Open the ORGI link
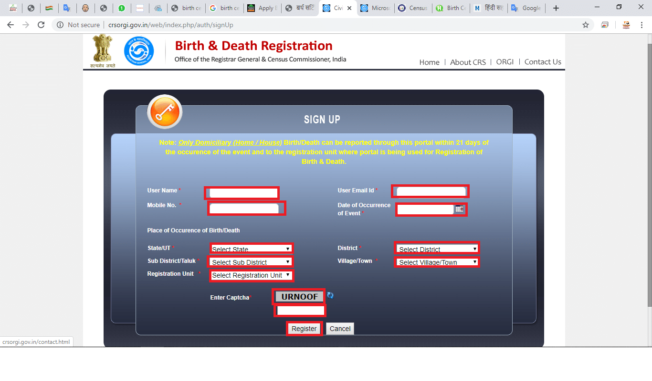 (x=505, y=62)
